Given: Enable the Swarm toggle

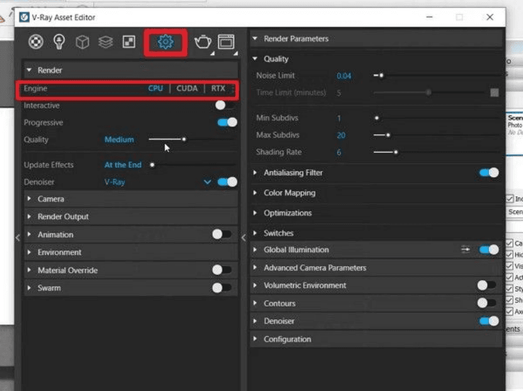Looking at the screenshot, I should (x=222, y=288).
